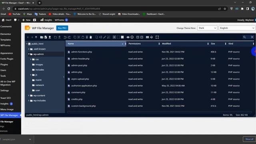Sort files by the Size column header
256x144 pixels.
pos(218,44)
